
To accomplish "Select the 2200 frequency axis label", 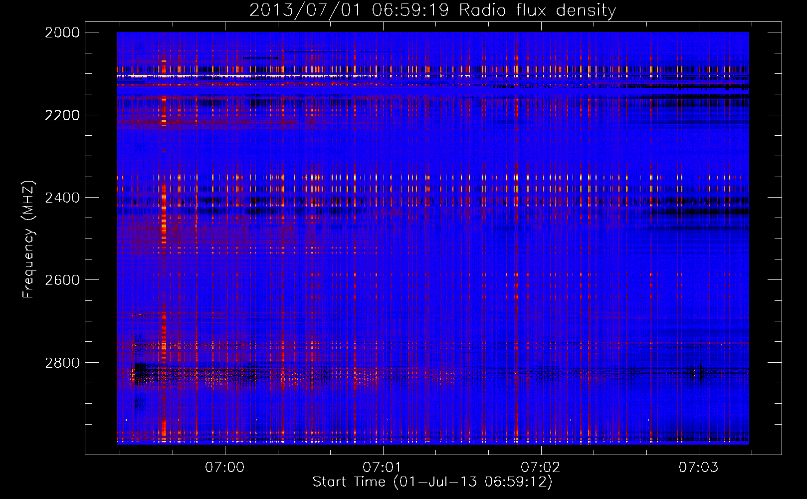I will pyautogui.click(x=62, y=115).
